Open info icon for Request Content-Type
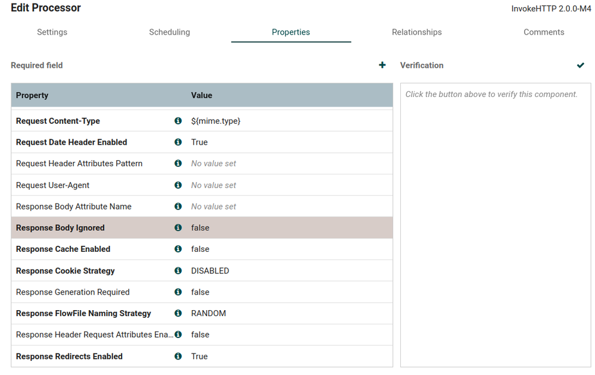595x375 pixels. pos(178,121)
